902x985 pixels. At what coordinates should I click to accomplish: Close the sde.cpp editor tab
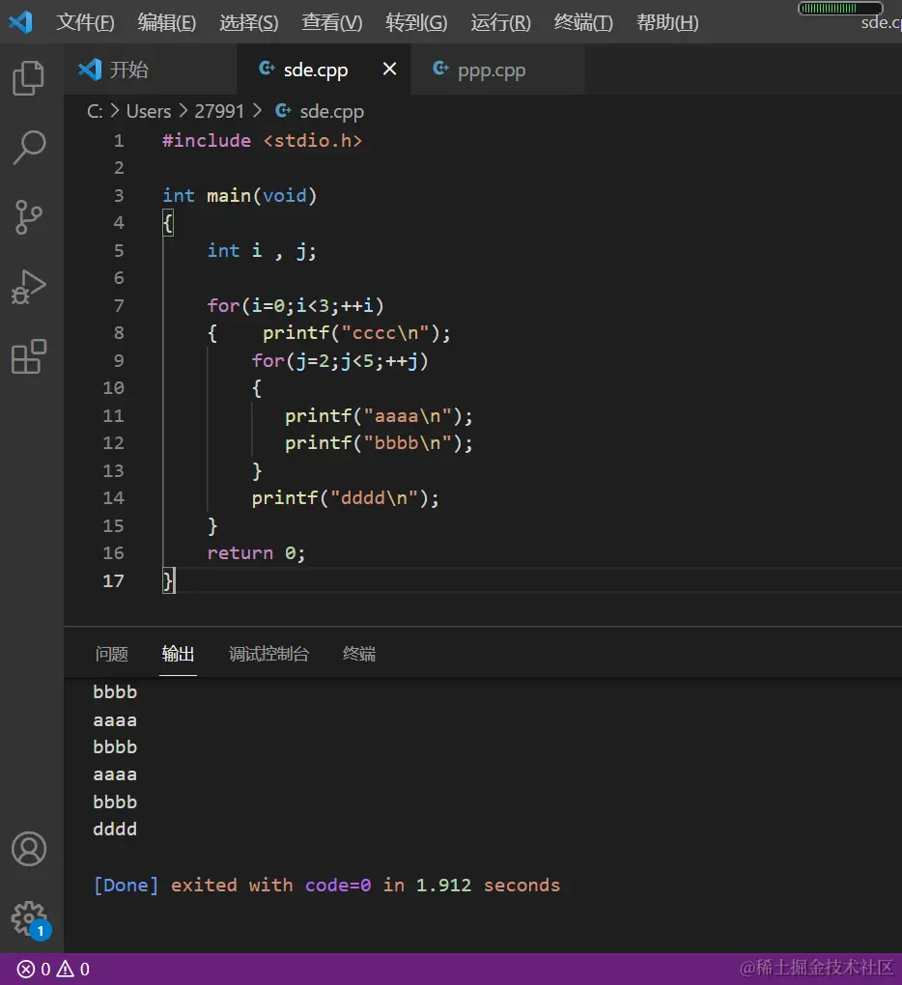pos(389,69)
